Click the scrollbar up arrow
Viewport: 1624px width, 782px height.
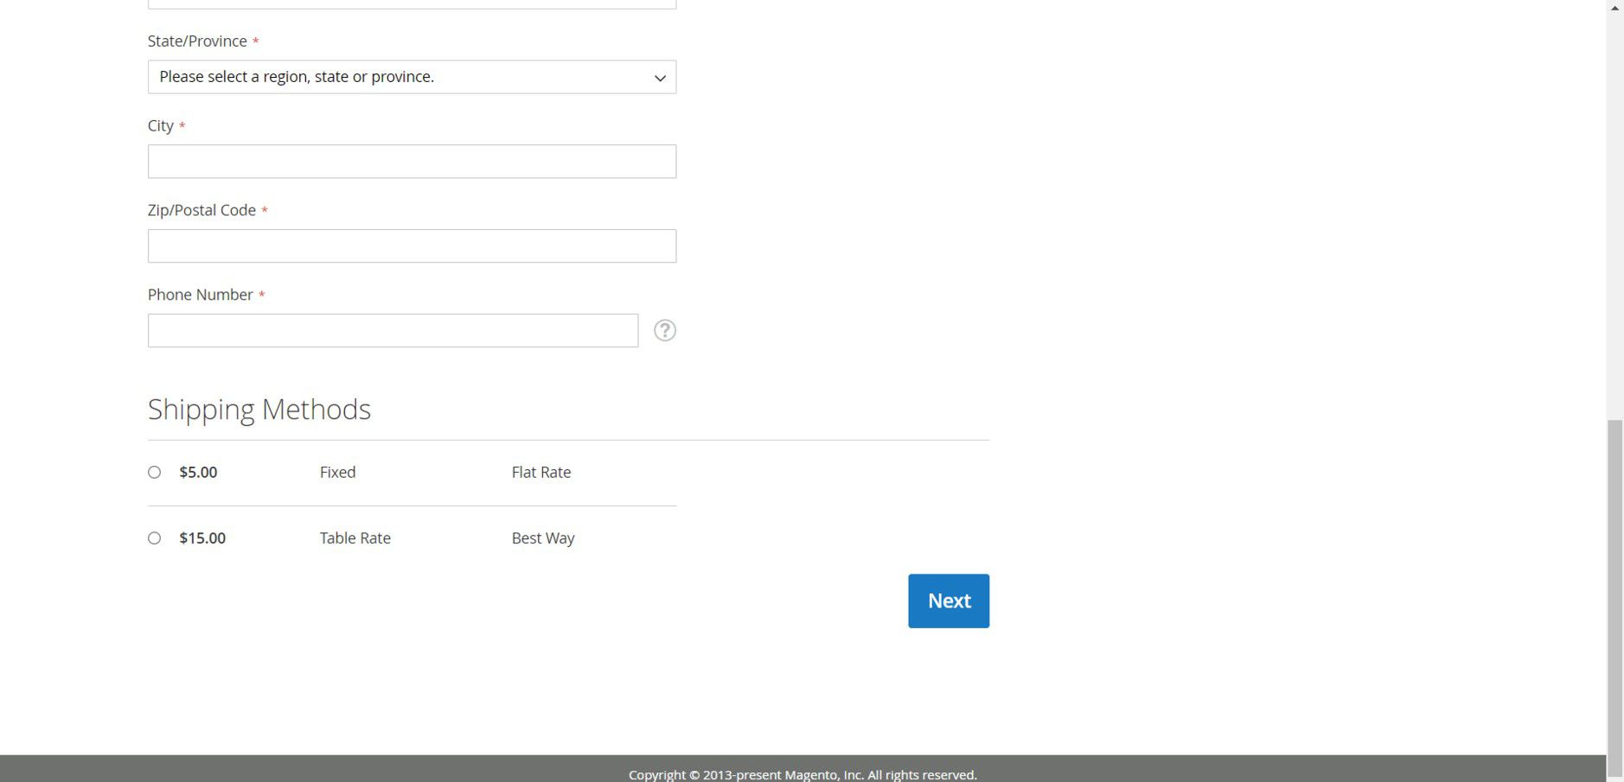pyautogui.click(x=1614, y=8)
